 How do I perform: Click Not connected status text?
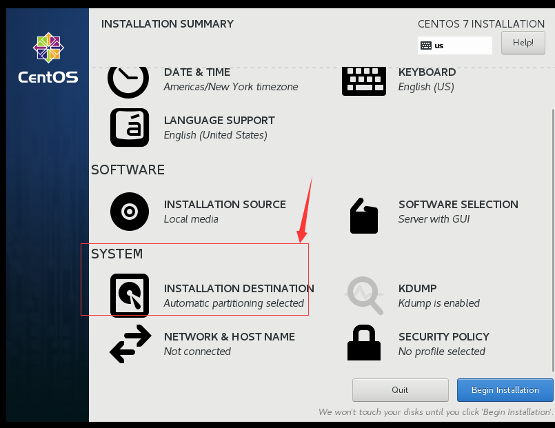click(197, 351)
